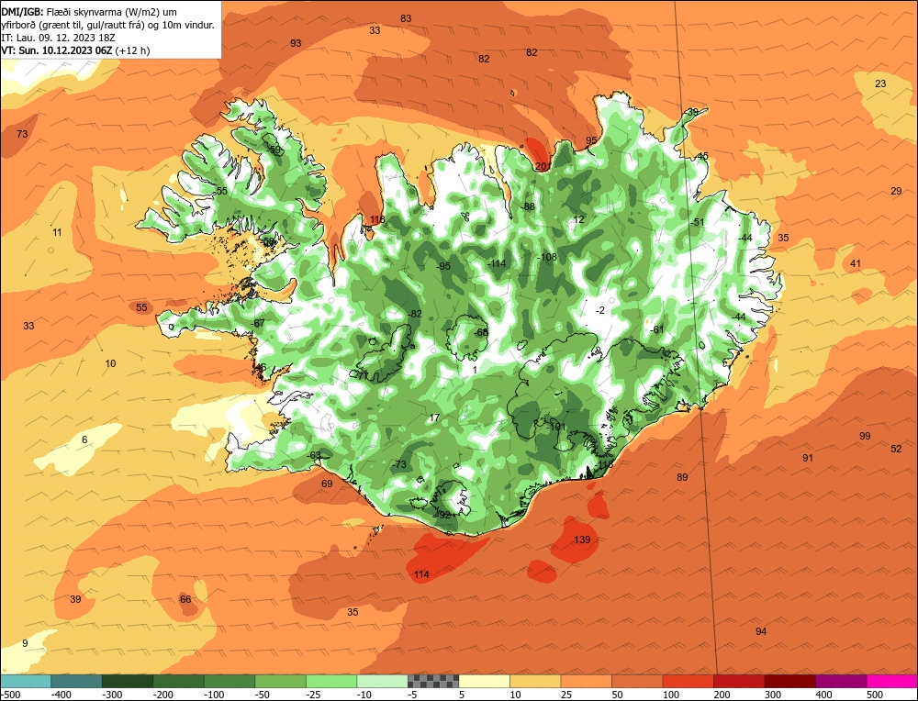This screenshot has height=701, width=918.
Task: Click the '200' legend scale label
Action: (722, 695)
